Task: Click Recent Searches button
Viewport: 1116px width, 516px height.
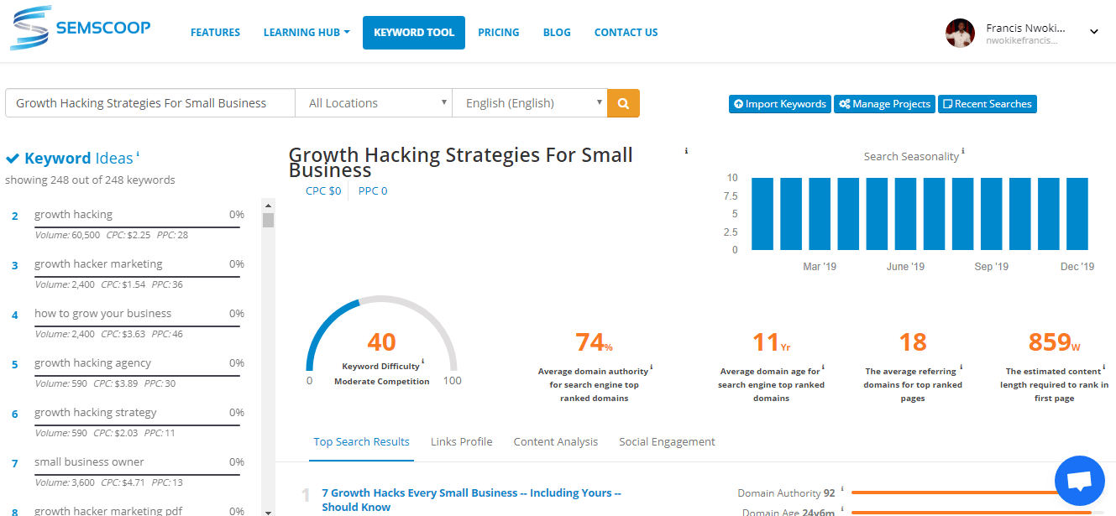Action: pyautogui.click(x=988, y=104)
